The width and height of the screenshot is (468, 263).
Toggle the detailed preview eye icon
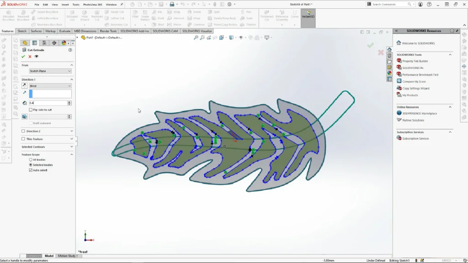click(37, 57)
